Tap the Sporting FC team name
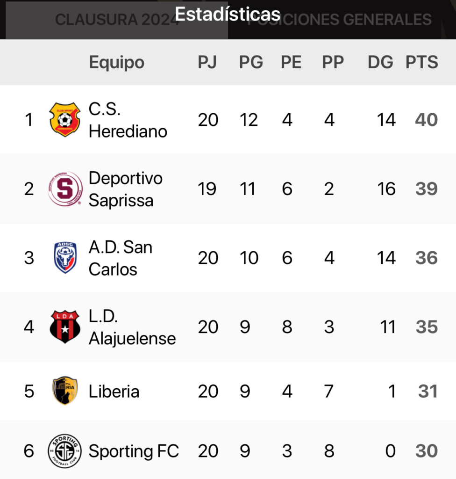The height and width of the screenshot is (479, 456). point(134,451)
